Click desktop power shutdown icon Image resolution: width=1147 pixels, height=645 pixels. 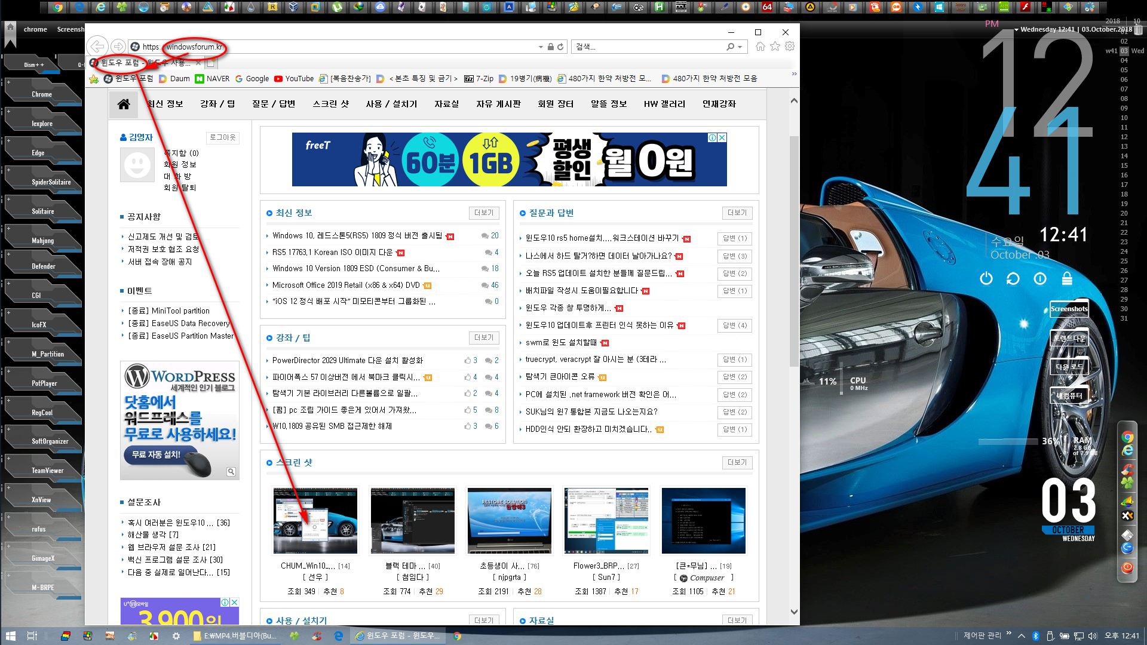[x=986, y=278]
